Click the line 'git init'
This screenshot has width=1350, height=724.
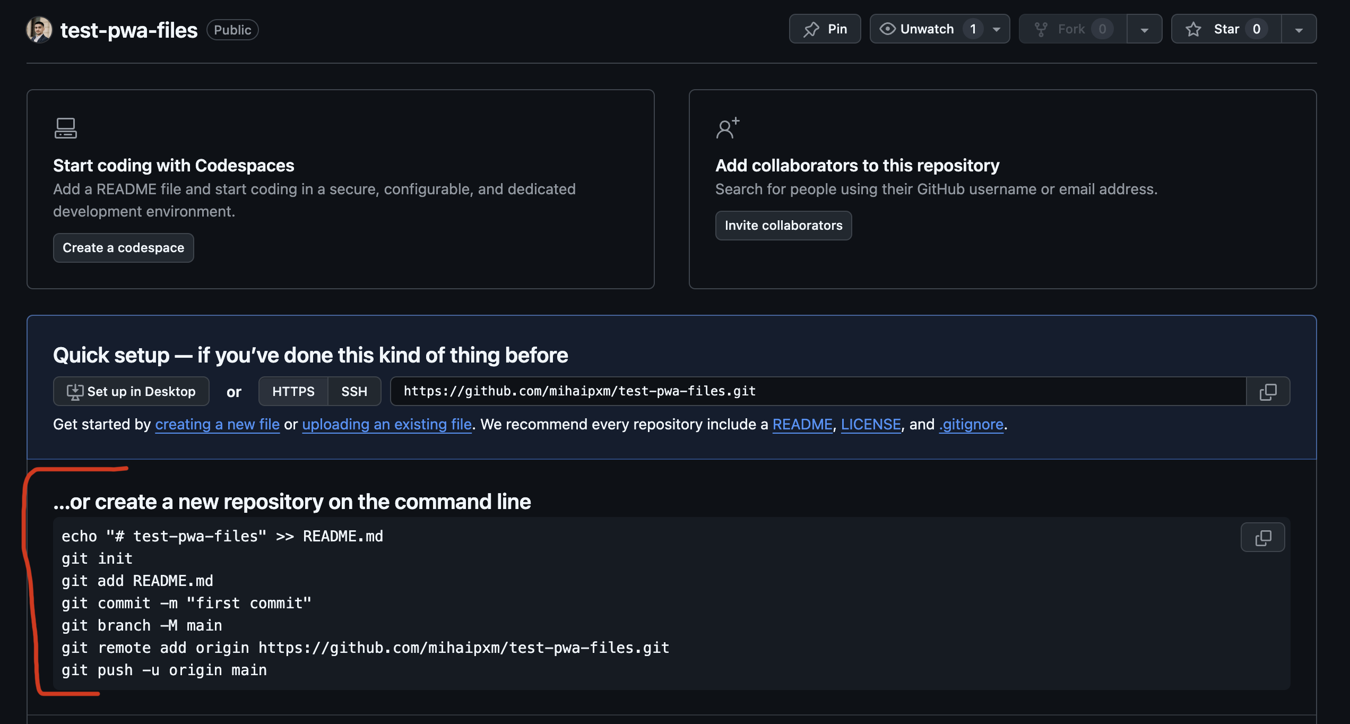point(97,558)
